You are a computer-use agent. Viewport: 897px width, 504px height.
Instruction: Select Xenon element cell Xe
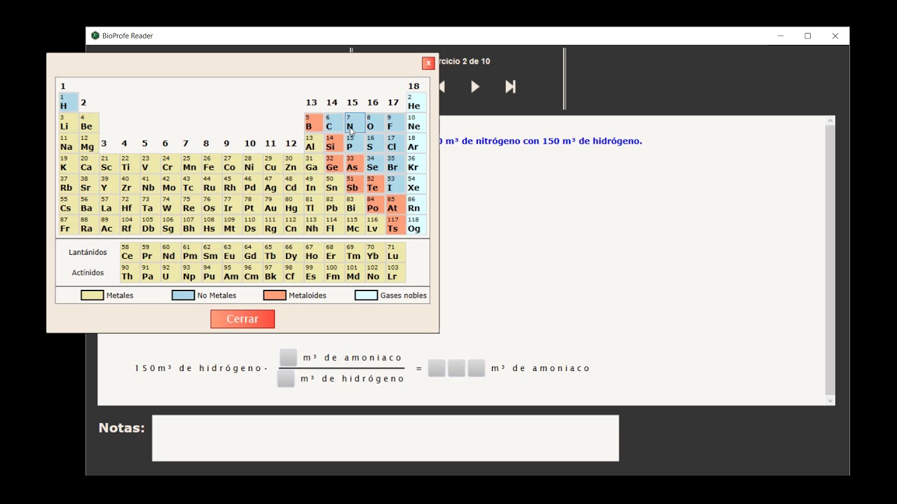416,183
